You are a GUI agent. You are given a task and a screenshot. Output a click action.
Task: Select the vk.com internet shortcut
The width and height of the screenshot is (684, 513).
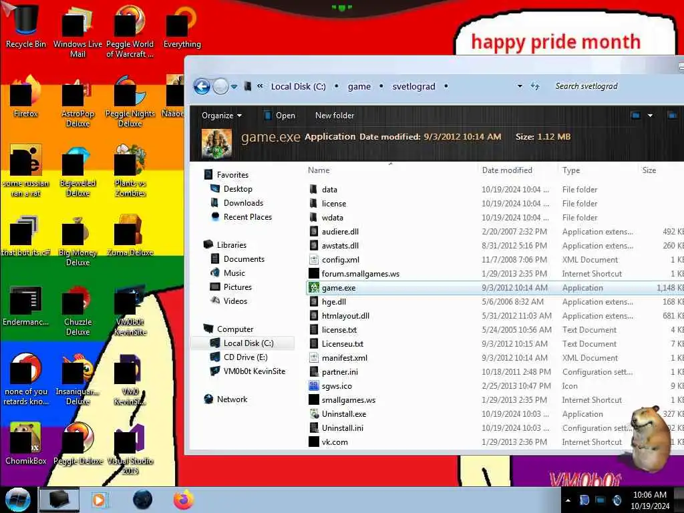coord(335,442)
